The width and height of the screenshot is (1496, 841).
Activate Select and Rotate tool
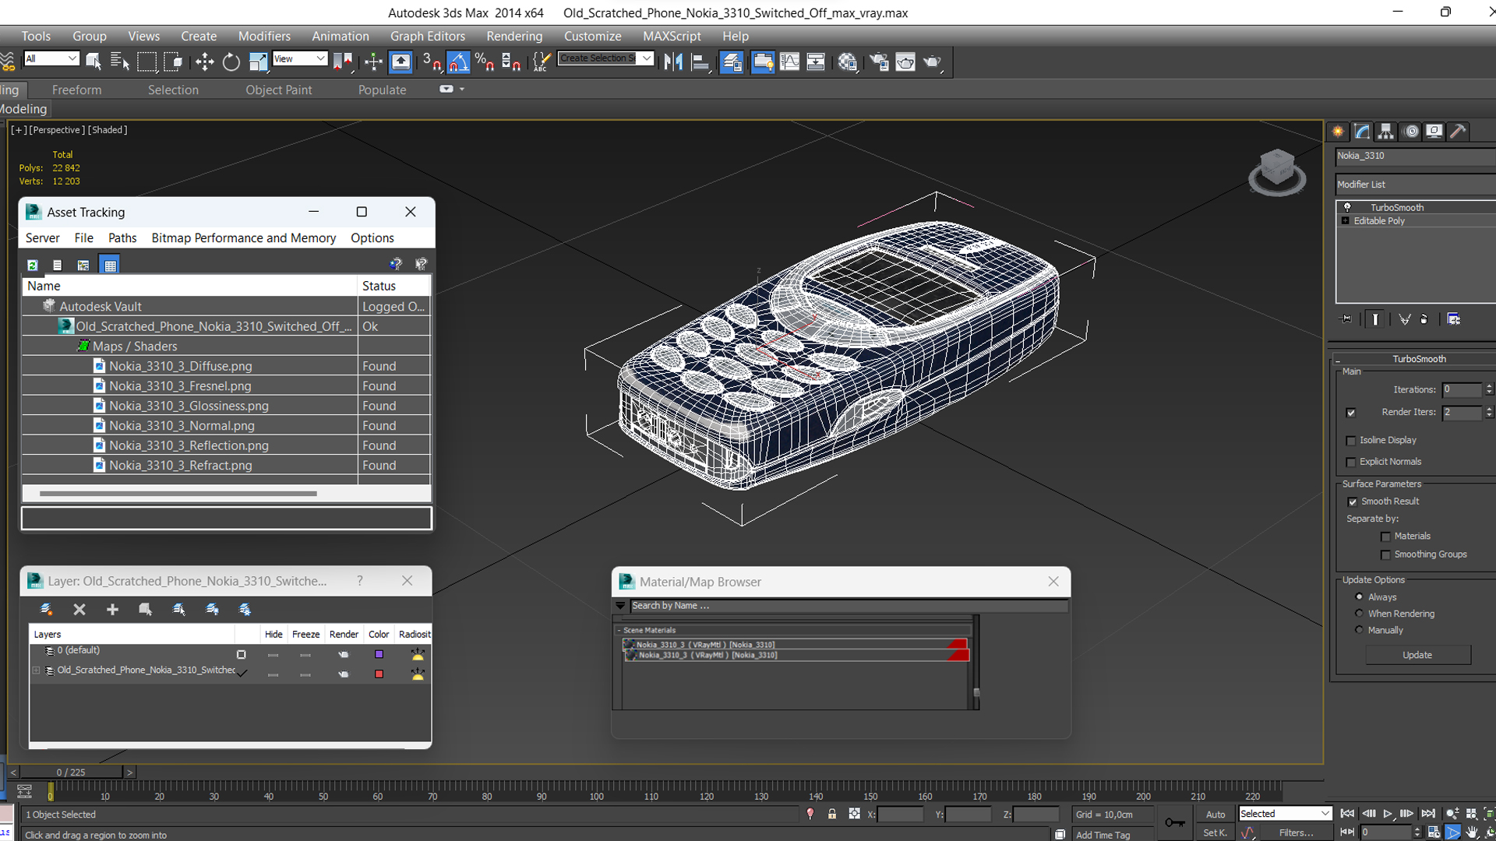pyautogui.click(x=231, y=62)
